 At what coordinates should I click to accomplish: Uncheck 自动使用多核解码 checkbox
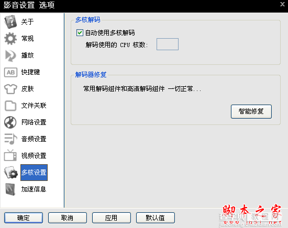[80, 33]
